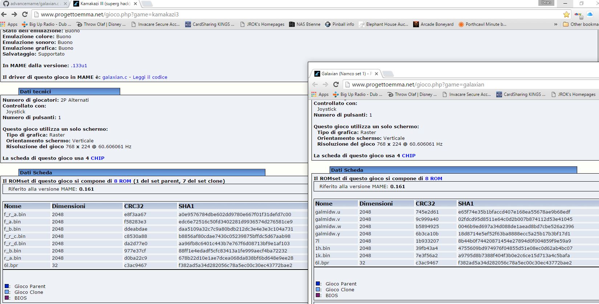Open the CHIP link on the Galaxian page
This screenshot has height=304, width=599.
408,156
